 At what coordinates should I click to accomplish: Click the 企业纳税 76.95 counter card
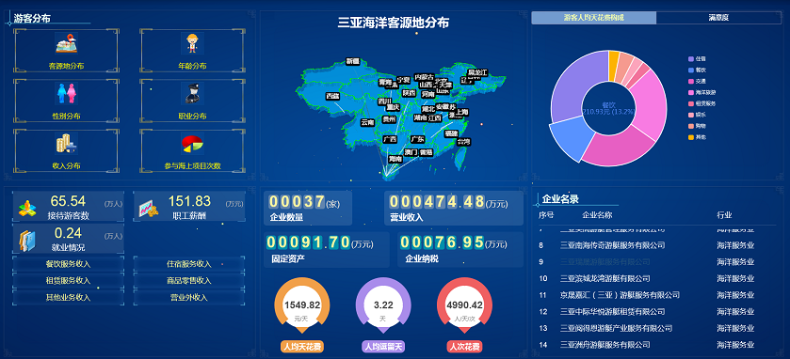(x=460, y=249)
